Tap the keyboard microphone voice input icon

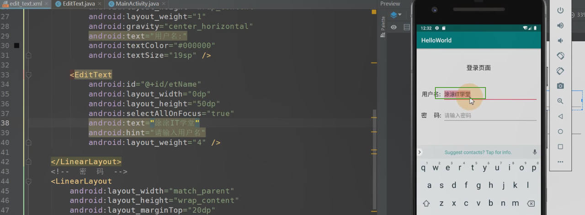click(x=534, y=152)
